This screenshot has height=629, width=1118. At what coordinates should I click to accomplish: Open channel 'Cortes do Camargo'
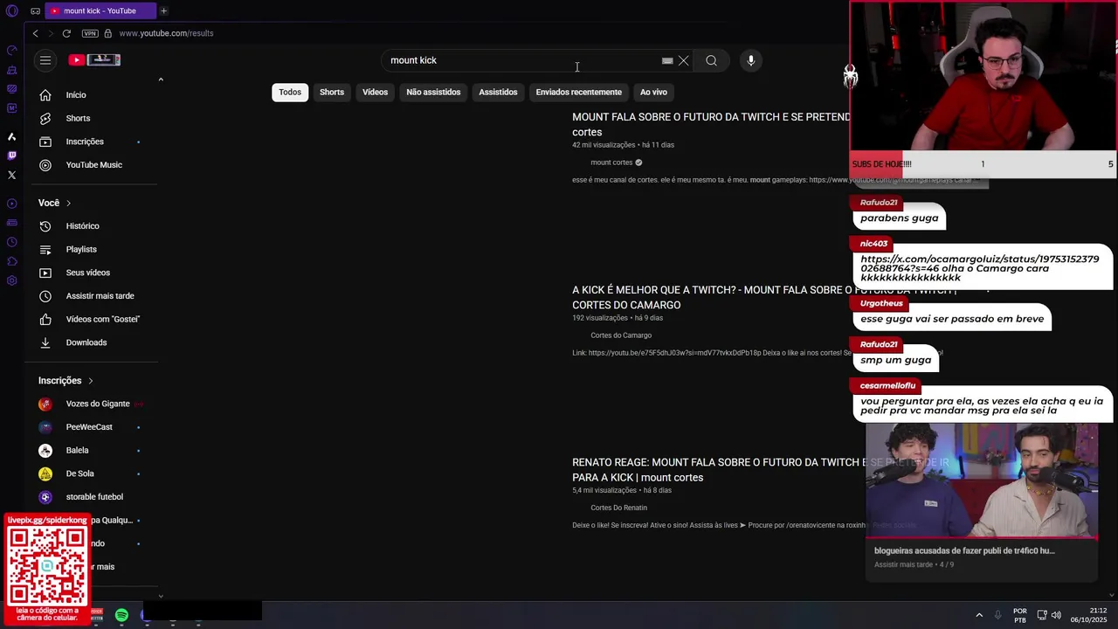(621, 335)
